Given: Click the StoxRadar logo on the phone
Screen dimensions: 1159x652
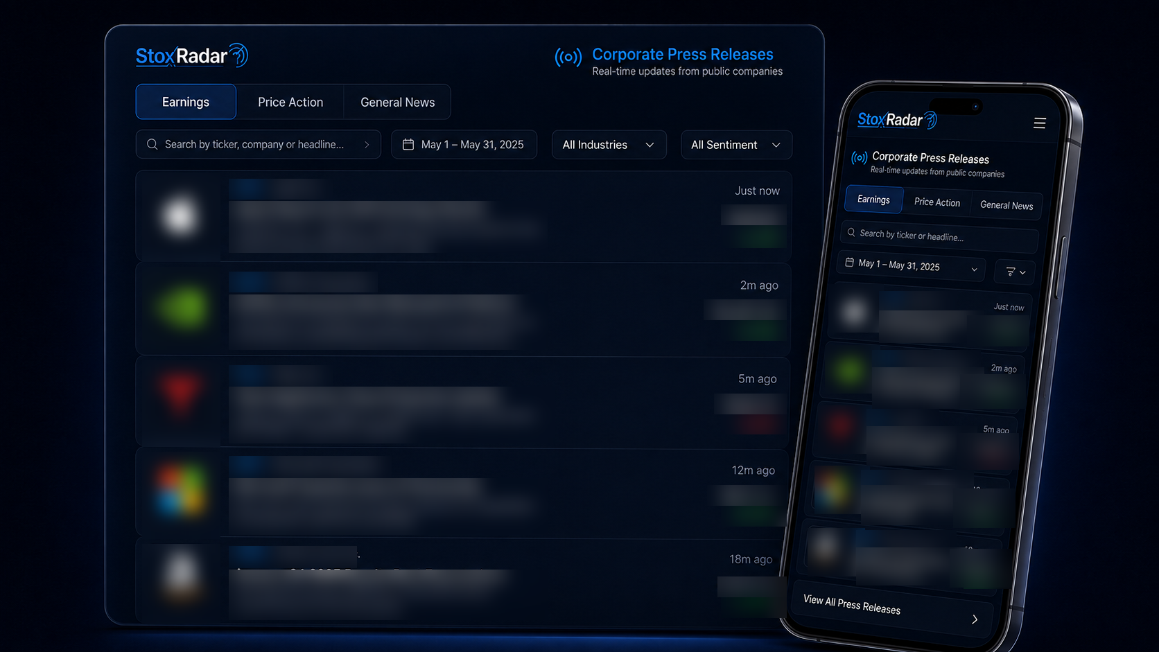Looking at the screenshot, I should (x=897, y=120).
